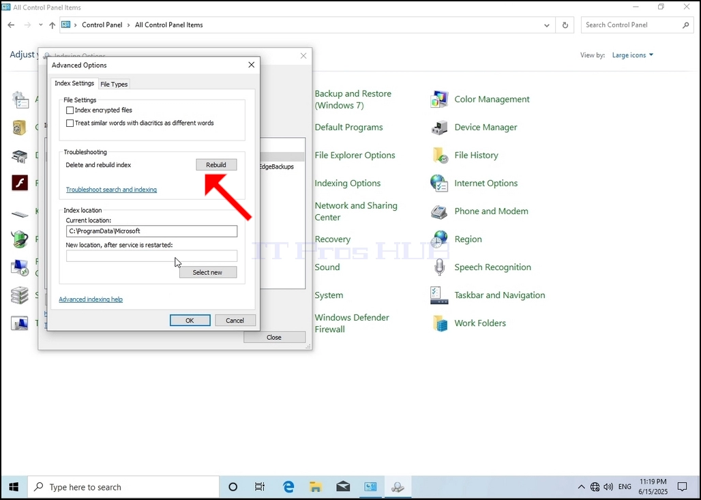
Task: Open the network globe tray icon
Action: (x=595, y=487)
